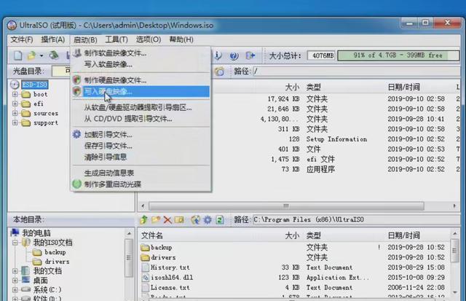This screenshot has width=466, height=301.
Task: Choose 写入软盘映像... menu entry
Action: coord(141,64)
